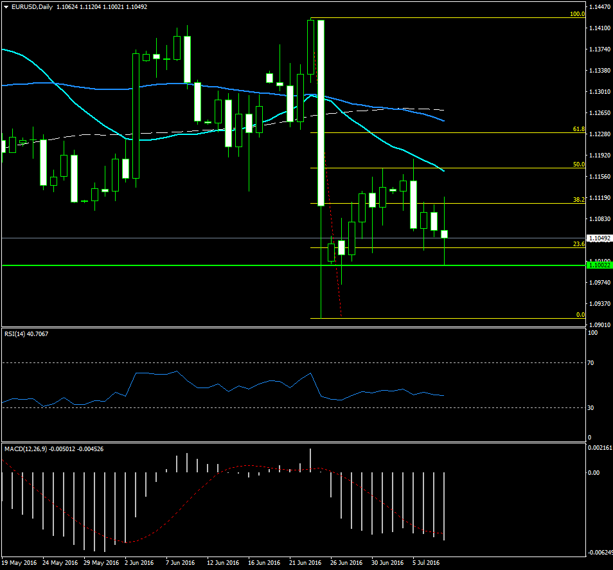Click the green 1.10022 price tag

click(x=600, y=265)
